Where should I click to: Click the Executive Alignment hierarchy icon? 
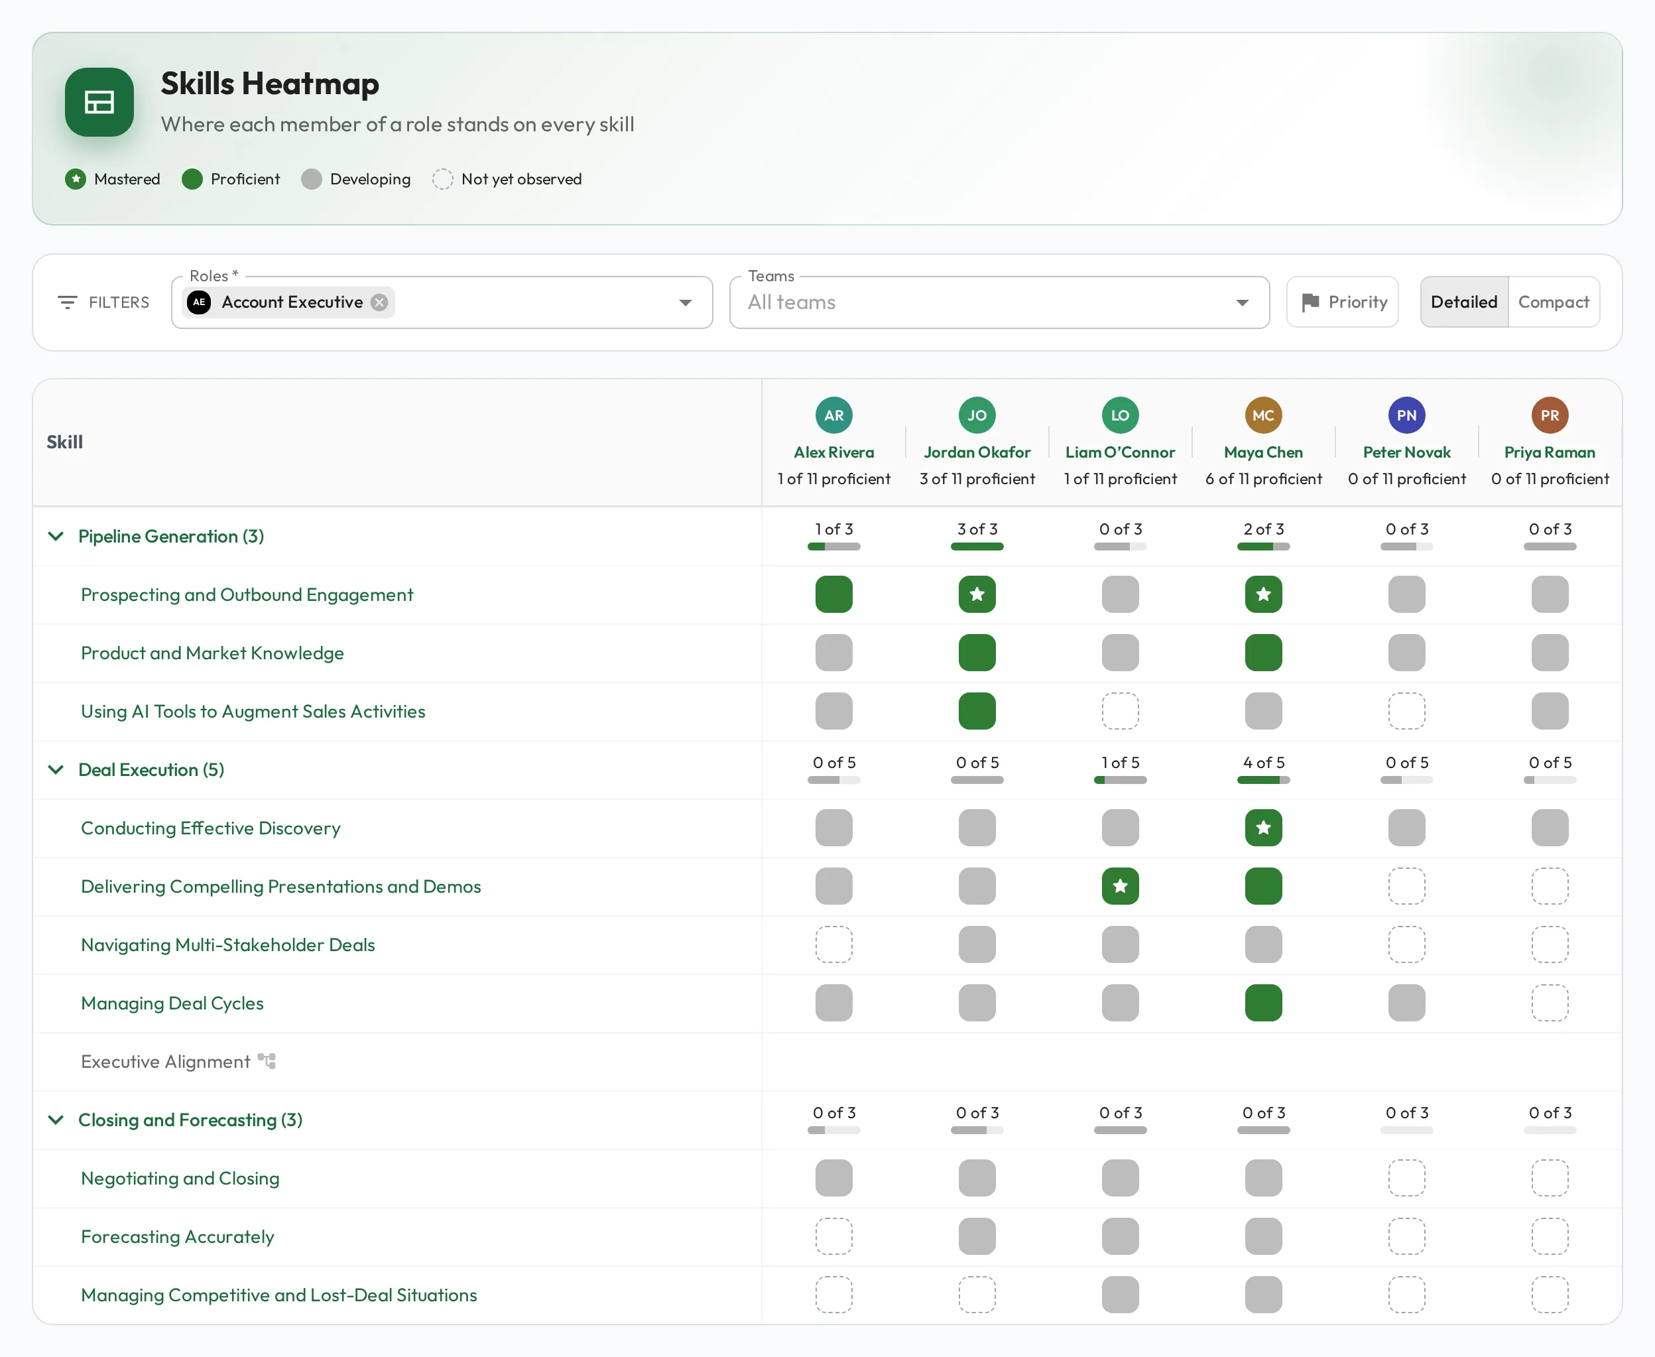[267, 1061]
